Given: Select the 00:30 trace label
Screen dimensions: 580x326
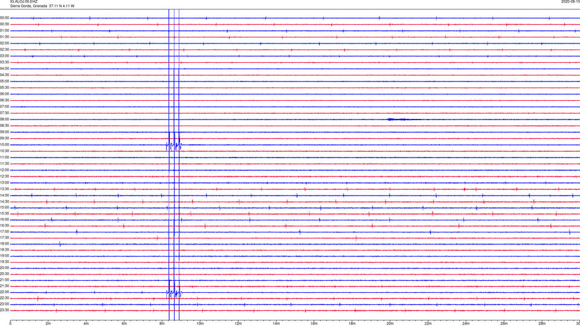Looking at the screenshot, I should pyautogui.click(x=4, y=24).
